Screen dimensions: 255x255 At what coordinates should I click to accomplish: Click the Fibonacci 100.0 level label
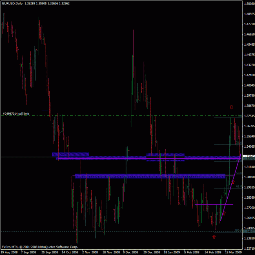(x=238, y=230)
